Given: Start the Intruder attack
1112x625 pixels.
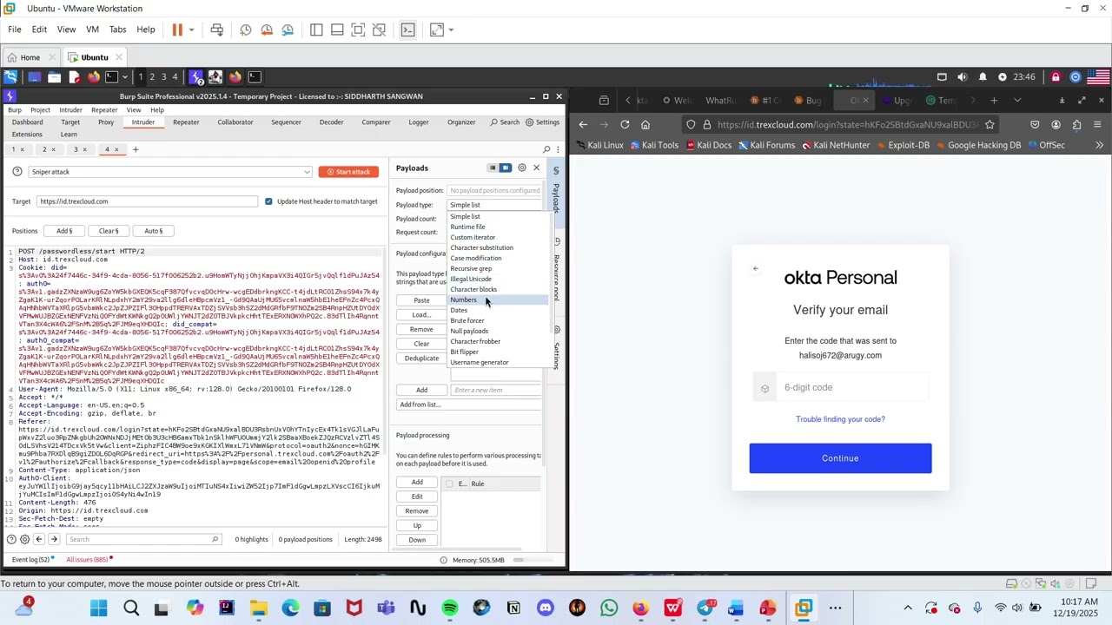Looking at the screenshot, I should 348,172.
